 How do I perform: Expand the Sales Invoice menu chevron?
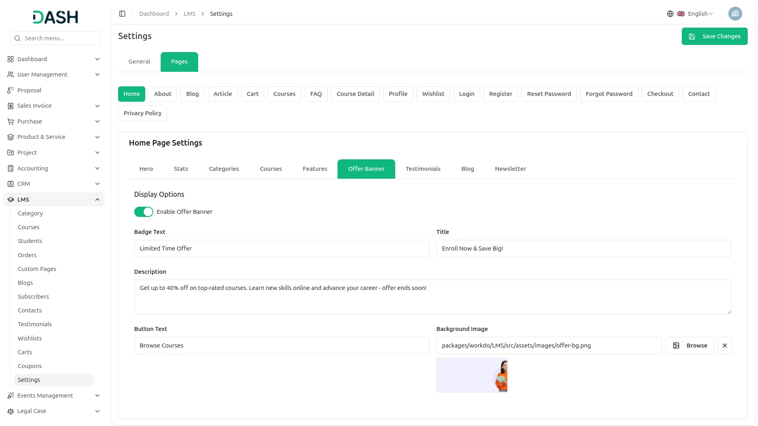tap(97, 106)
